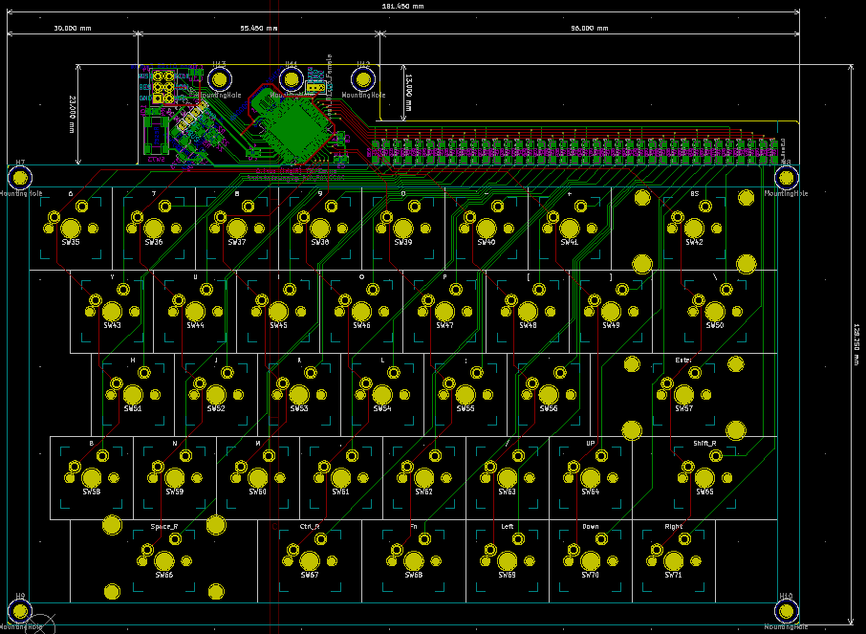This screenshot has height=634, width=866.
Task: Click the SW49 reference label
Action: click(x=611, y=325)
